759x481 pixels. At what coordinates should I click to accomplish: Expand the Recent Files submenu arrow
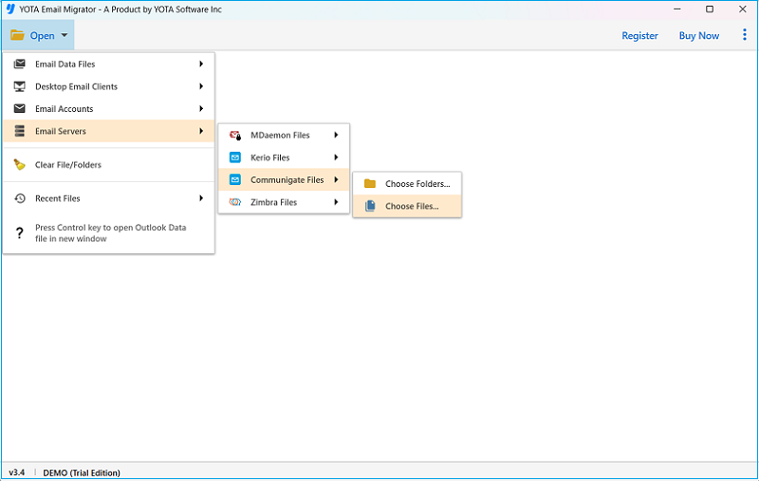tap(201, 198)
